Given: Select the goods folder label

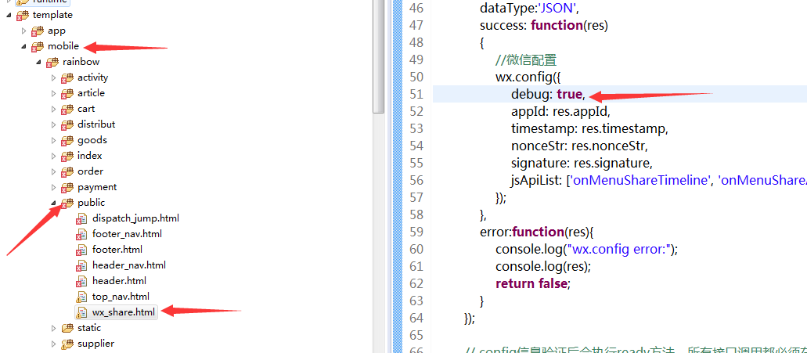Looking at the screenshot, I should pos(92,140).
